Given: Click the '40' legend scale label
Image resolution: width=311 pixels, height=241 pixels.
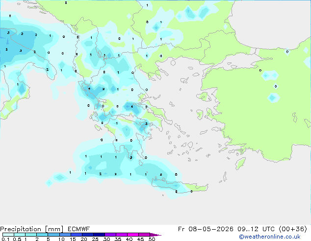Looking at the screenshot, I should coord(129,239).
